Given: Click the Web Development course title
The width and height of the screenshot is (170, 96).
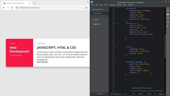Looking at the screenshot, I should coord(19,49).
